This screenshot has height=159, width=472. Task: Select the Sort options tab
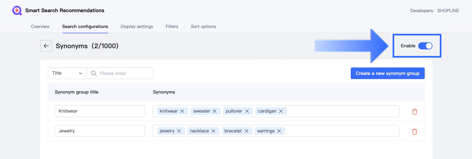pos(203,27)
